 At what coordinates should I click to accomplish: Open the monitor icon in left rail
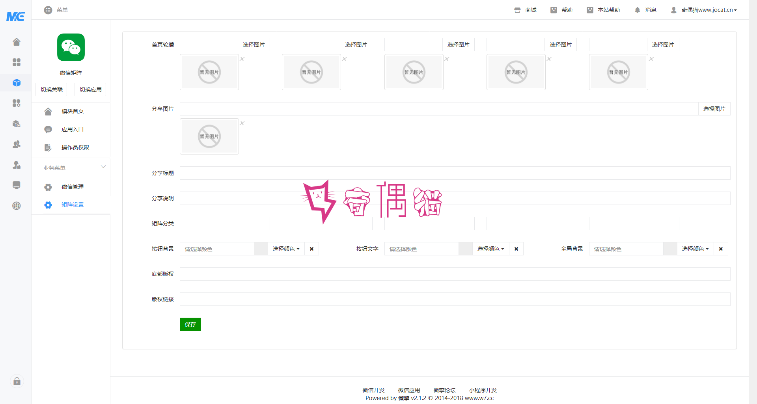point(16,185)
